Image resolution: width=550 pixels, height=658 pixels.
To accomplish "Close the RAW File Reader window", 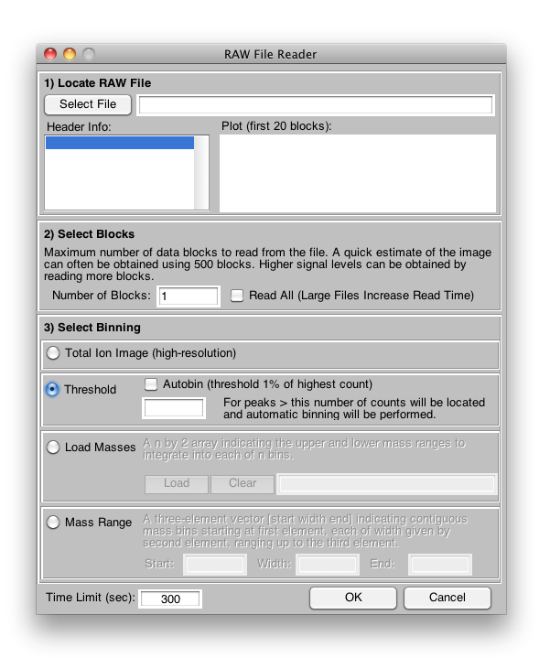I will tap(50, 54).
